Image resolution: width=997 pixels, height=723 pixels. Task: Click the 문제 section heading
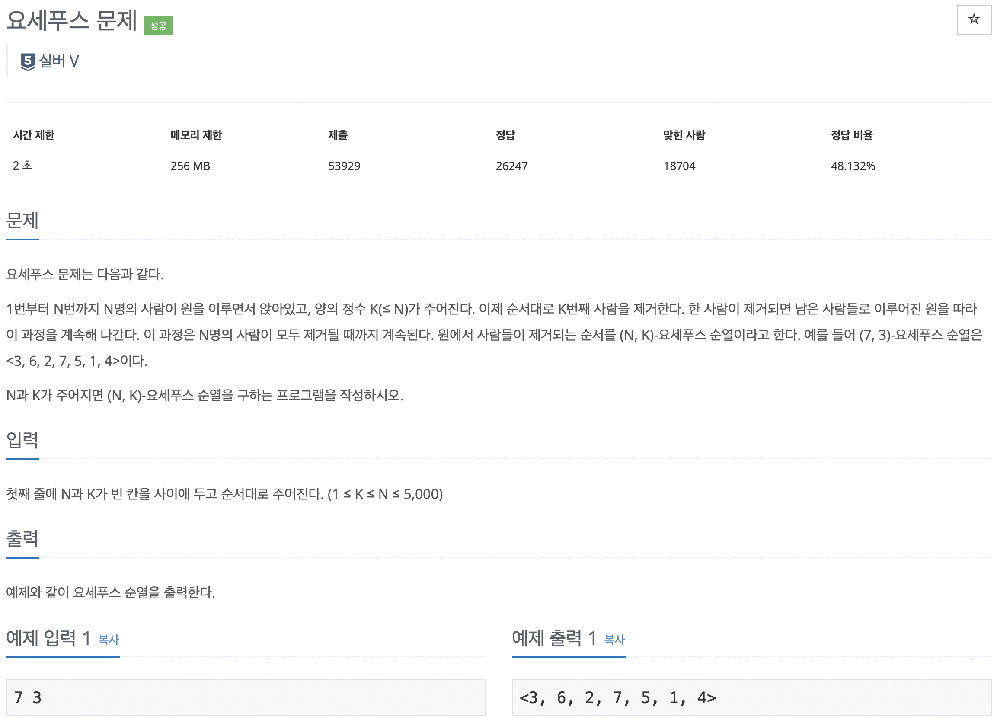coord(22,222)
